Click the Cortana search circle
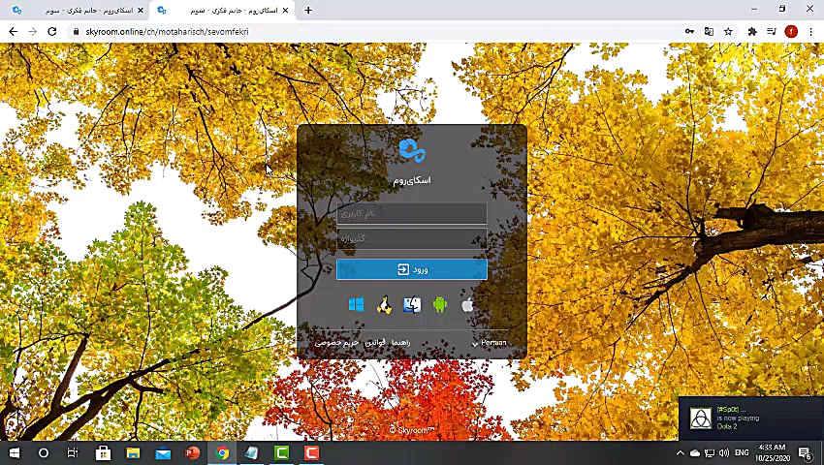 pyautogui.click(x=44, y=453)
